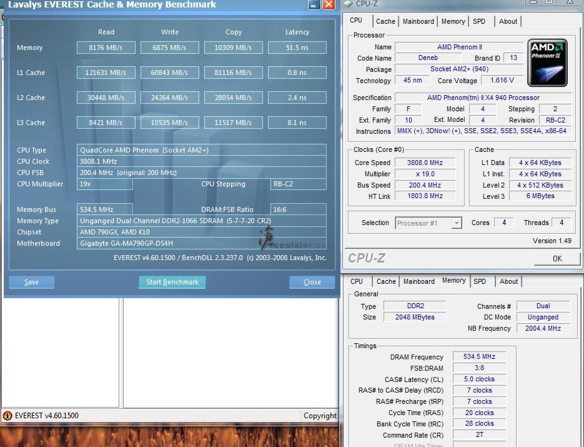Click the memory Size value 2048 MBytes

click(x=415, y=317)
